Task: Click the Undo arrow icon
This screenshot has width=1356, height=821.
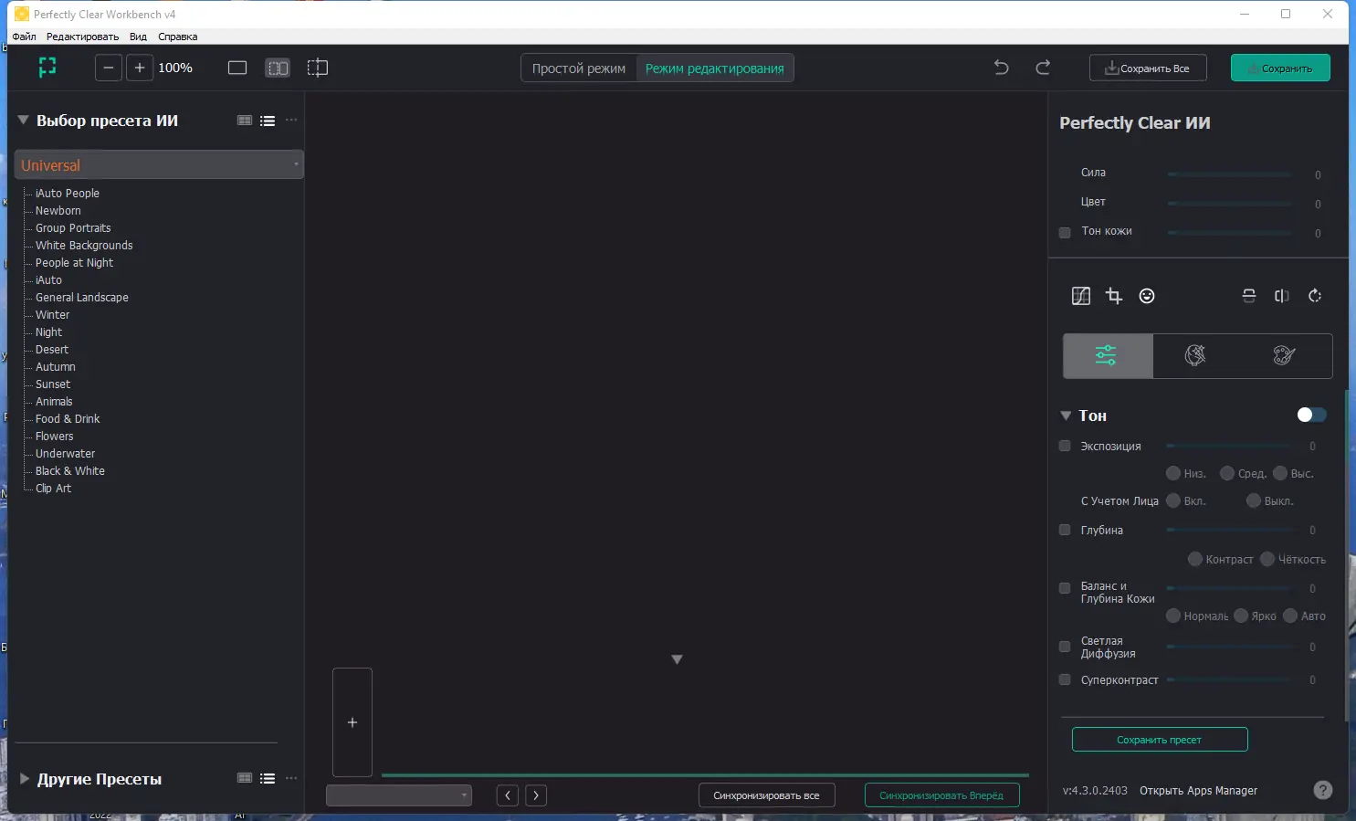Action: (1002, 68)
